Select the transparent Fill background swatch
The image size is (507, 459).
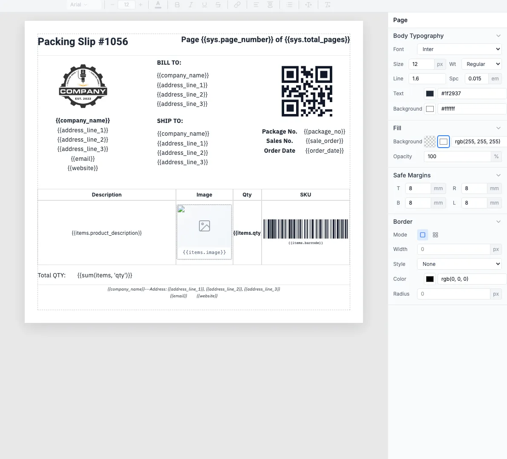click(x=430, y=141)
